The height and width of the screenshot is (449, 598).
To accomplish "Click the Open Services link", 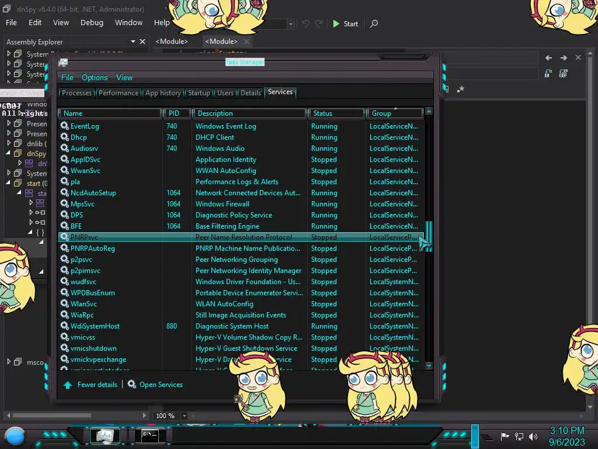I will click(161, 385).
